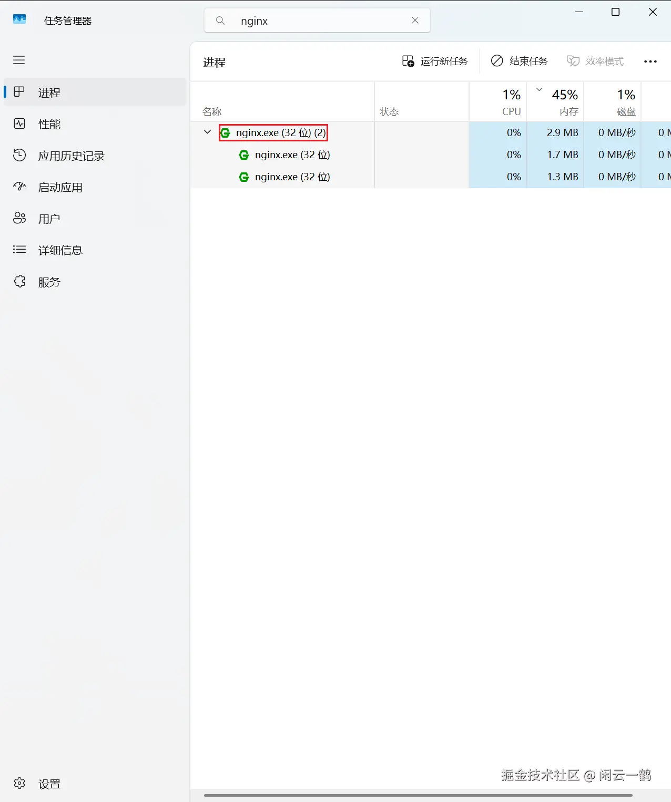Collapse the nginx.exe (32 位) (2) group

pos(208,132)
